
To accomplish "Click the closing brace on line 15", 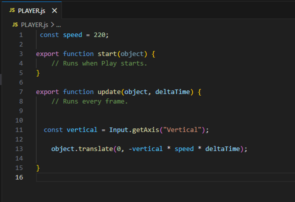I will (x=38, y=168).
